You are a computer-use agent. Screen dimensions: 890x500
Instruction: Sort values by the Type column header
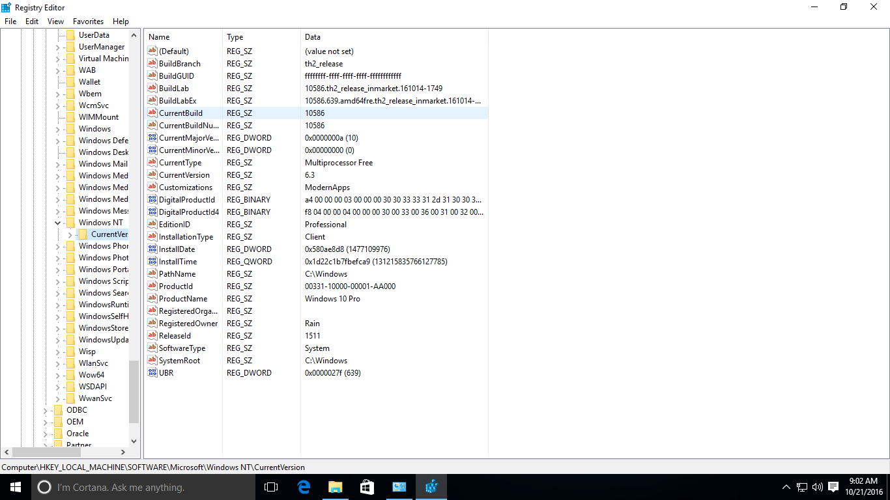click(x=261, y=37)
